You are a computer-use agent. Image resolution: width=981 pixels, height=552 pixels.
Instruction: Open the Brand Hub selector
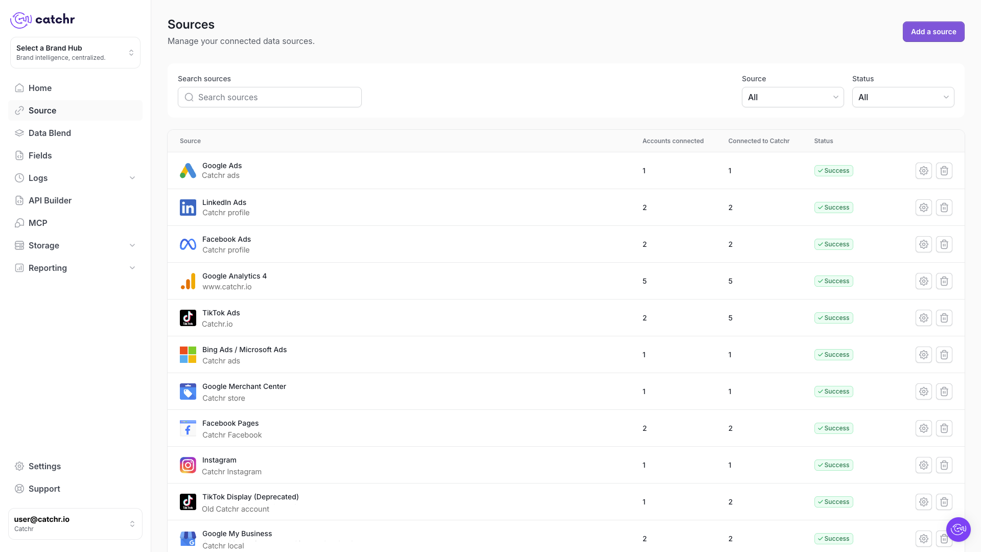(75, 53)
